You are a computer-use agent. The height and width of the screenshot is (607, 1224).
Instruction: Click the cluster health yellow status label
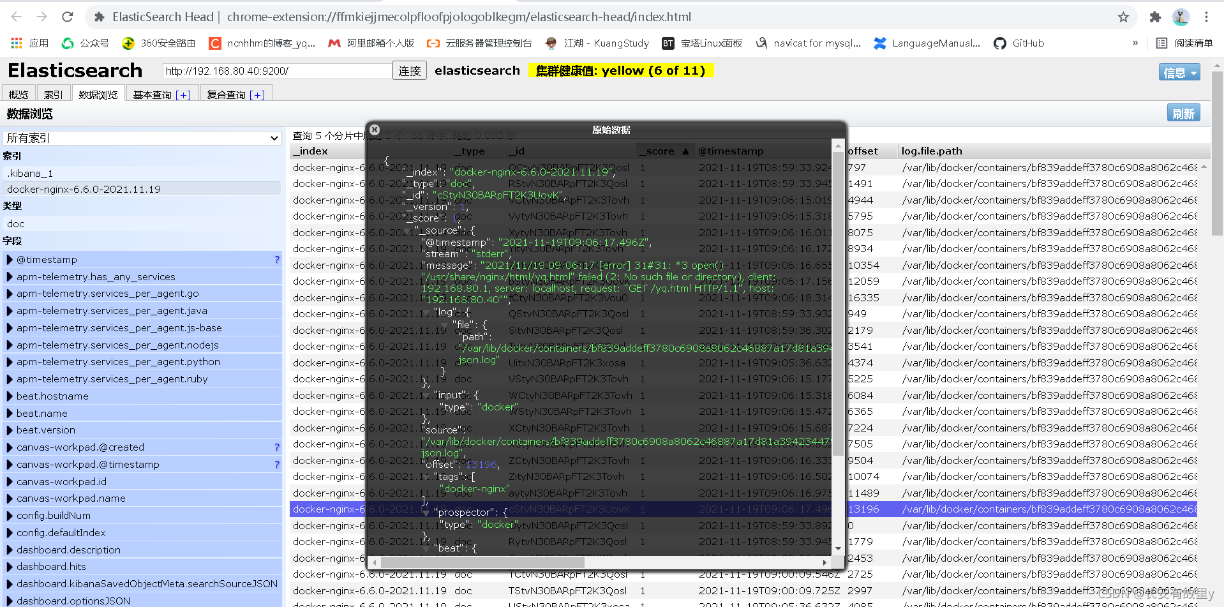tap(620, 71)
